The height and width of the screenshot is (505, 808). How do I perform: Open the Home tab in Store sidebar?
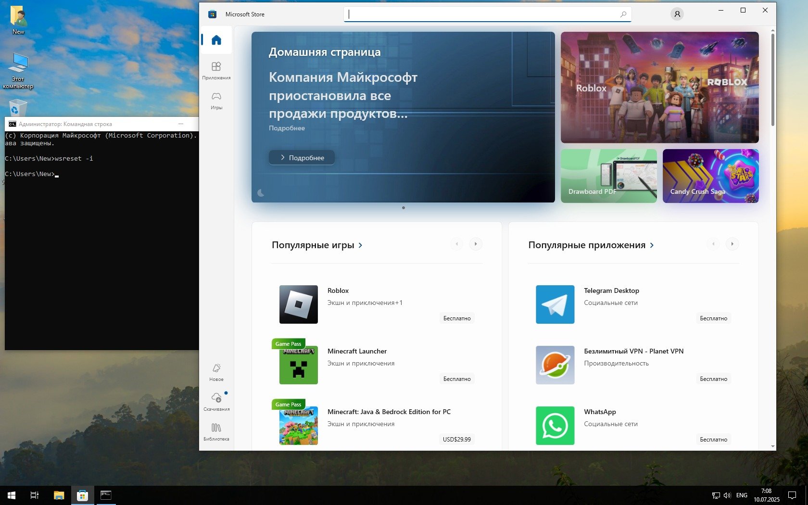216,40
